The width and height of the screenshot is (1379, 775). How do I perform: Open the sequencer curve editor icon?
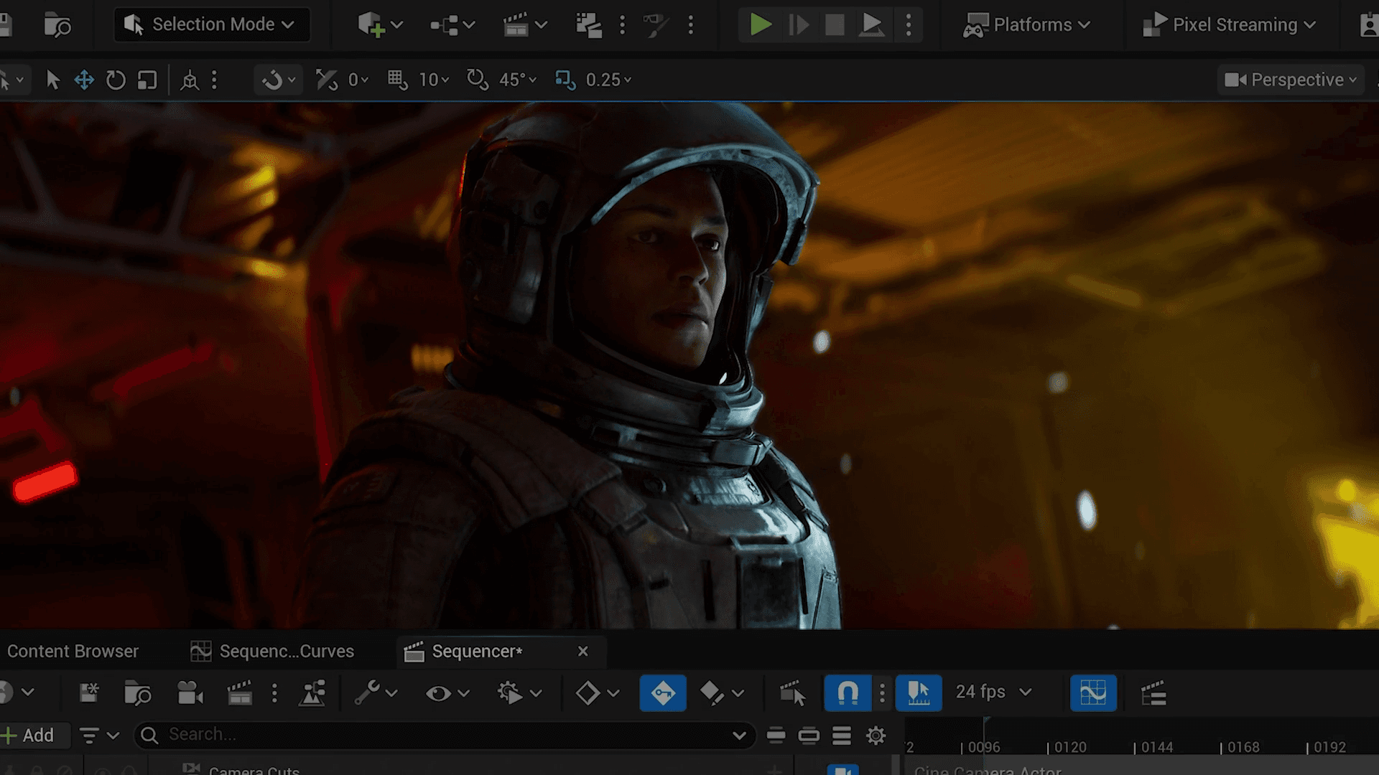(x=1093, y=692)
